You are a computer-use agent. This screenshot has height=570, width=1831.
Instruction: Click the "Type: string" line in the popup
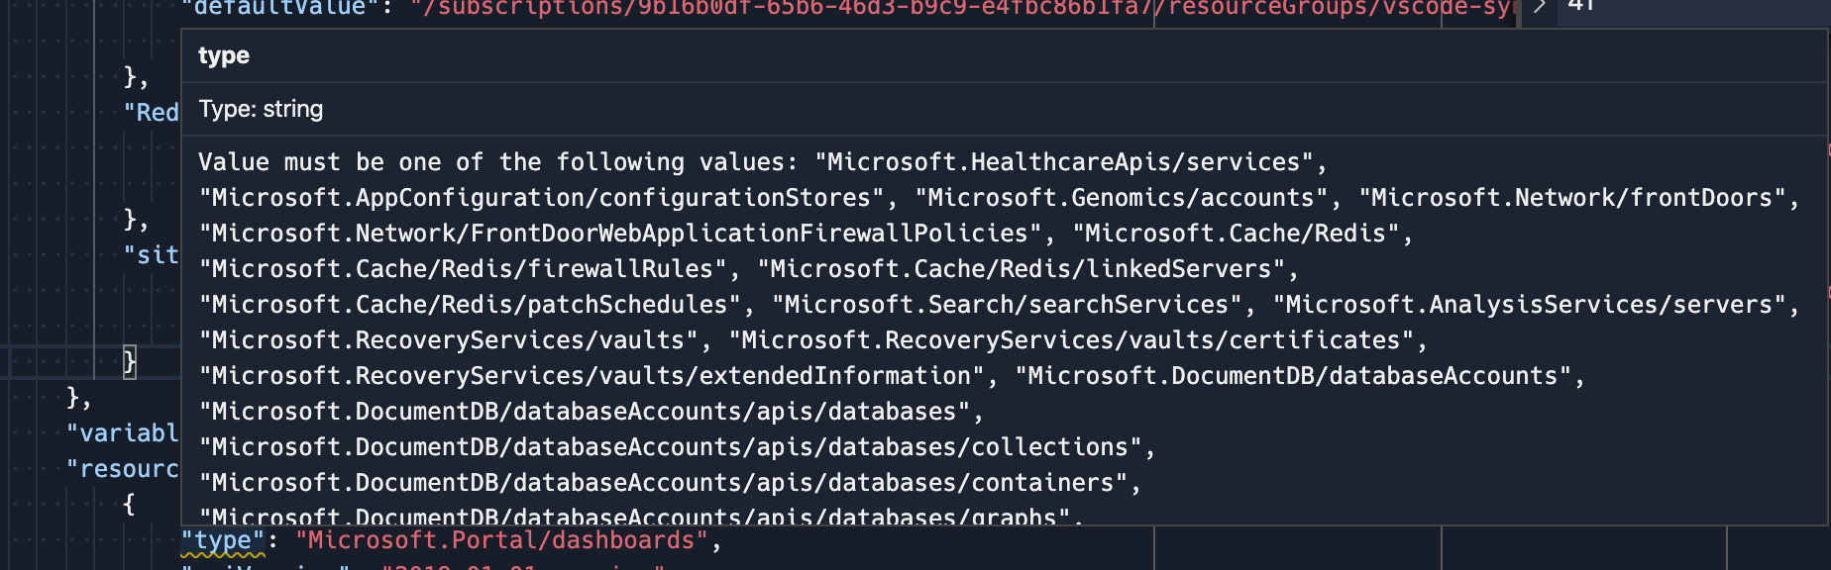[260, 109]
